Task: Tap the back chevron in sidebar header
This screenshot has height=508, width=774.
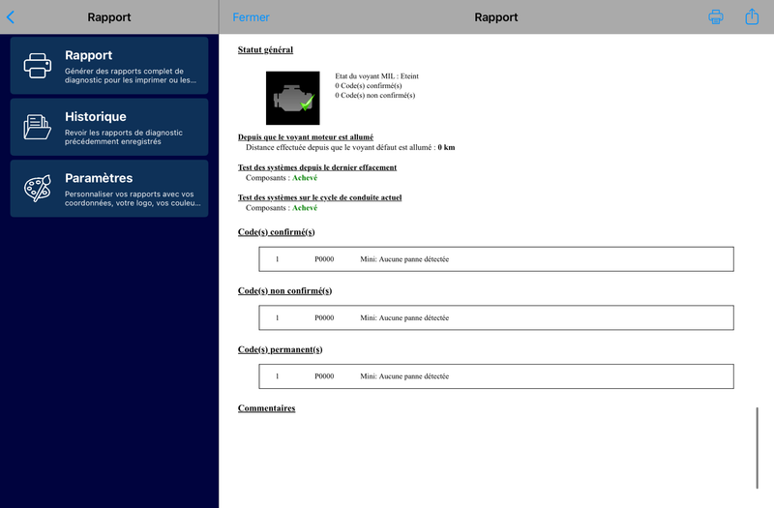Action: point(11,17)
